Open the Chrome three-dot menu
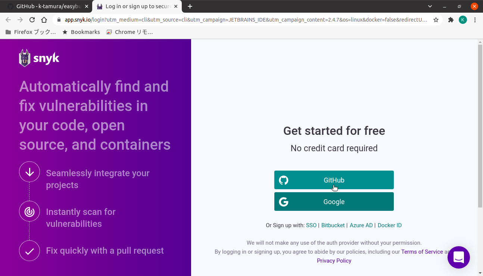 click(475, 20)
